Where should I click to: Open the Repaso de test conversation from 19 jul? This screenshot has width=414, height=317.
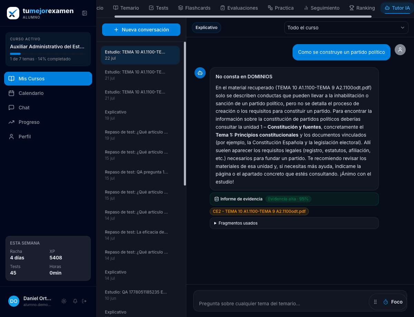click(140, 135)
